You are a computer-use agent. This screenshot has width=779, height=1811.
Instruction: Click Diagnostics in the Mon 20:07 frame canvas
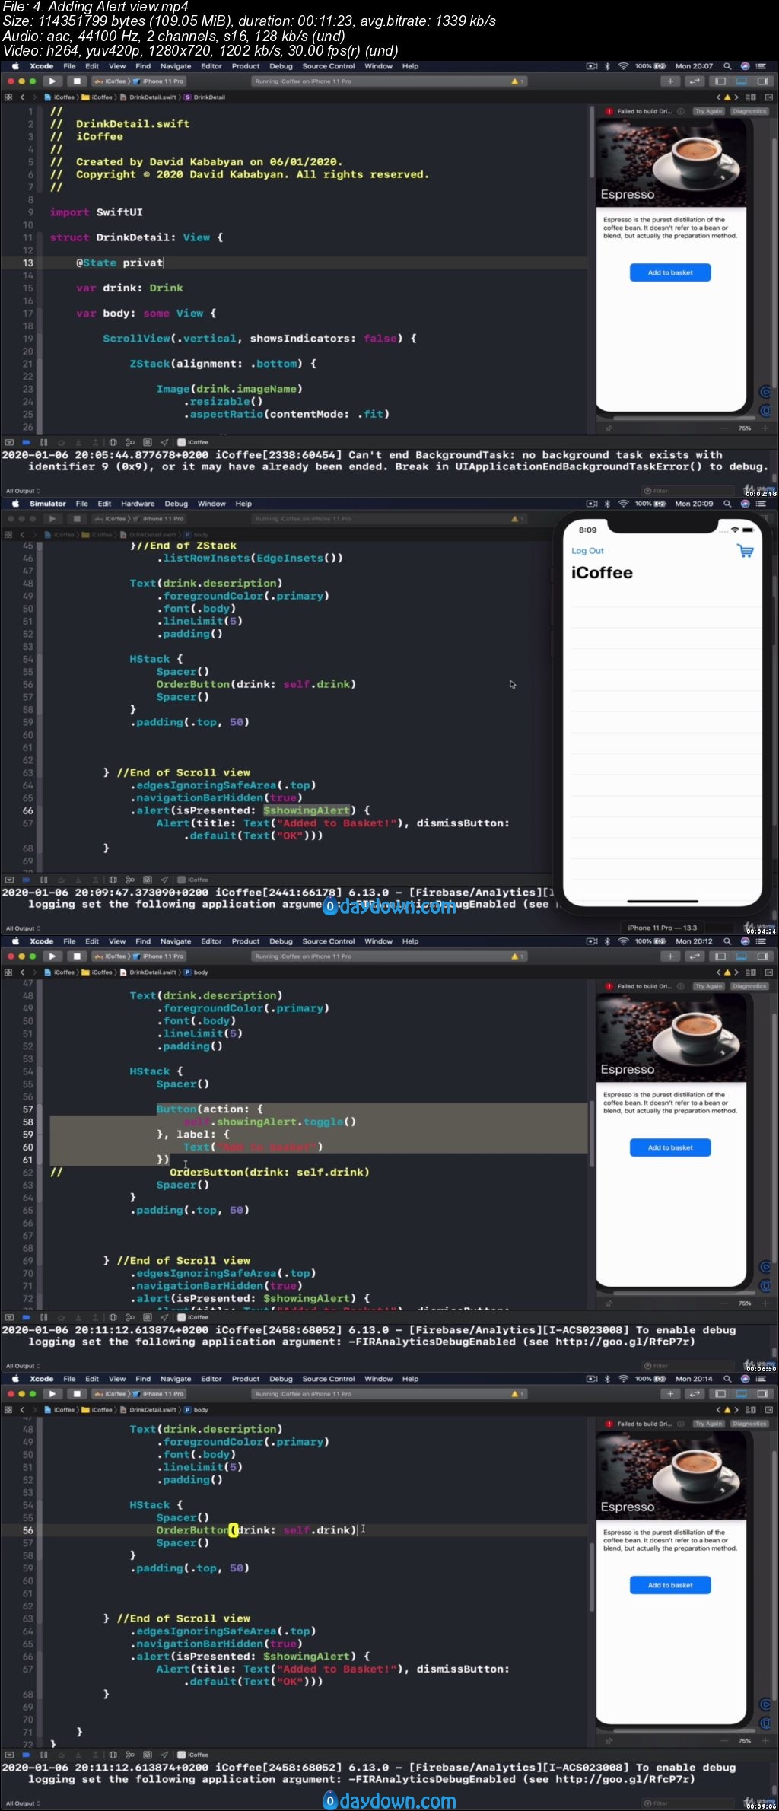click(749, 111)
